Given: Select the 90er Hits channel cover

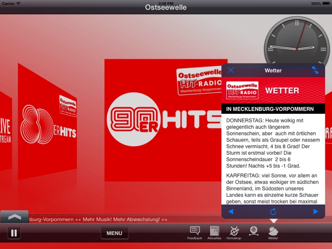Looking at the screenshot, I should point(163,120).
